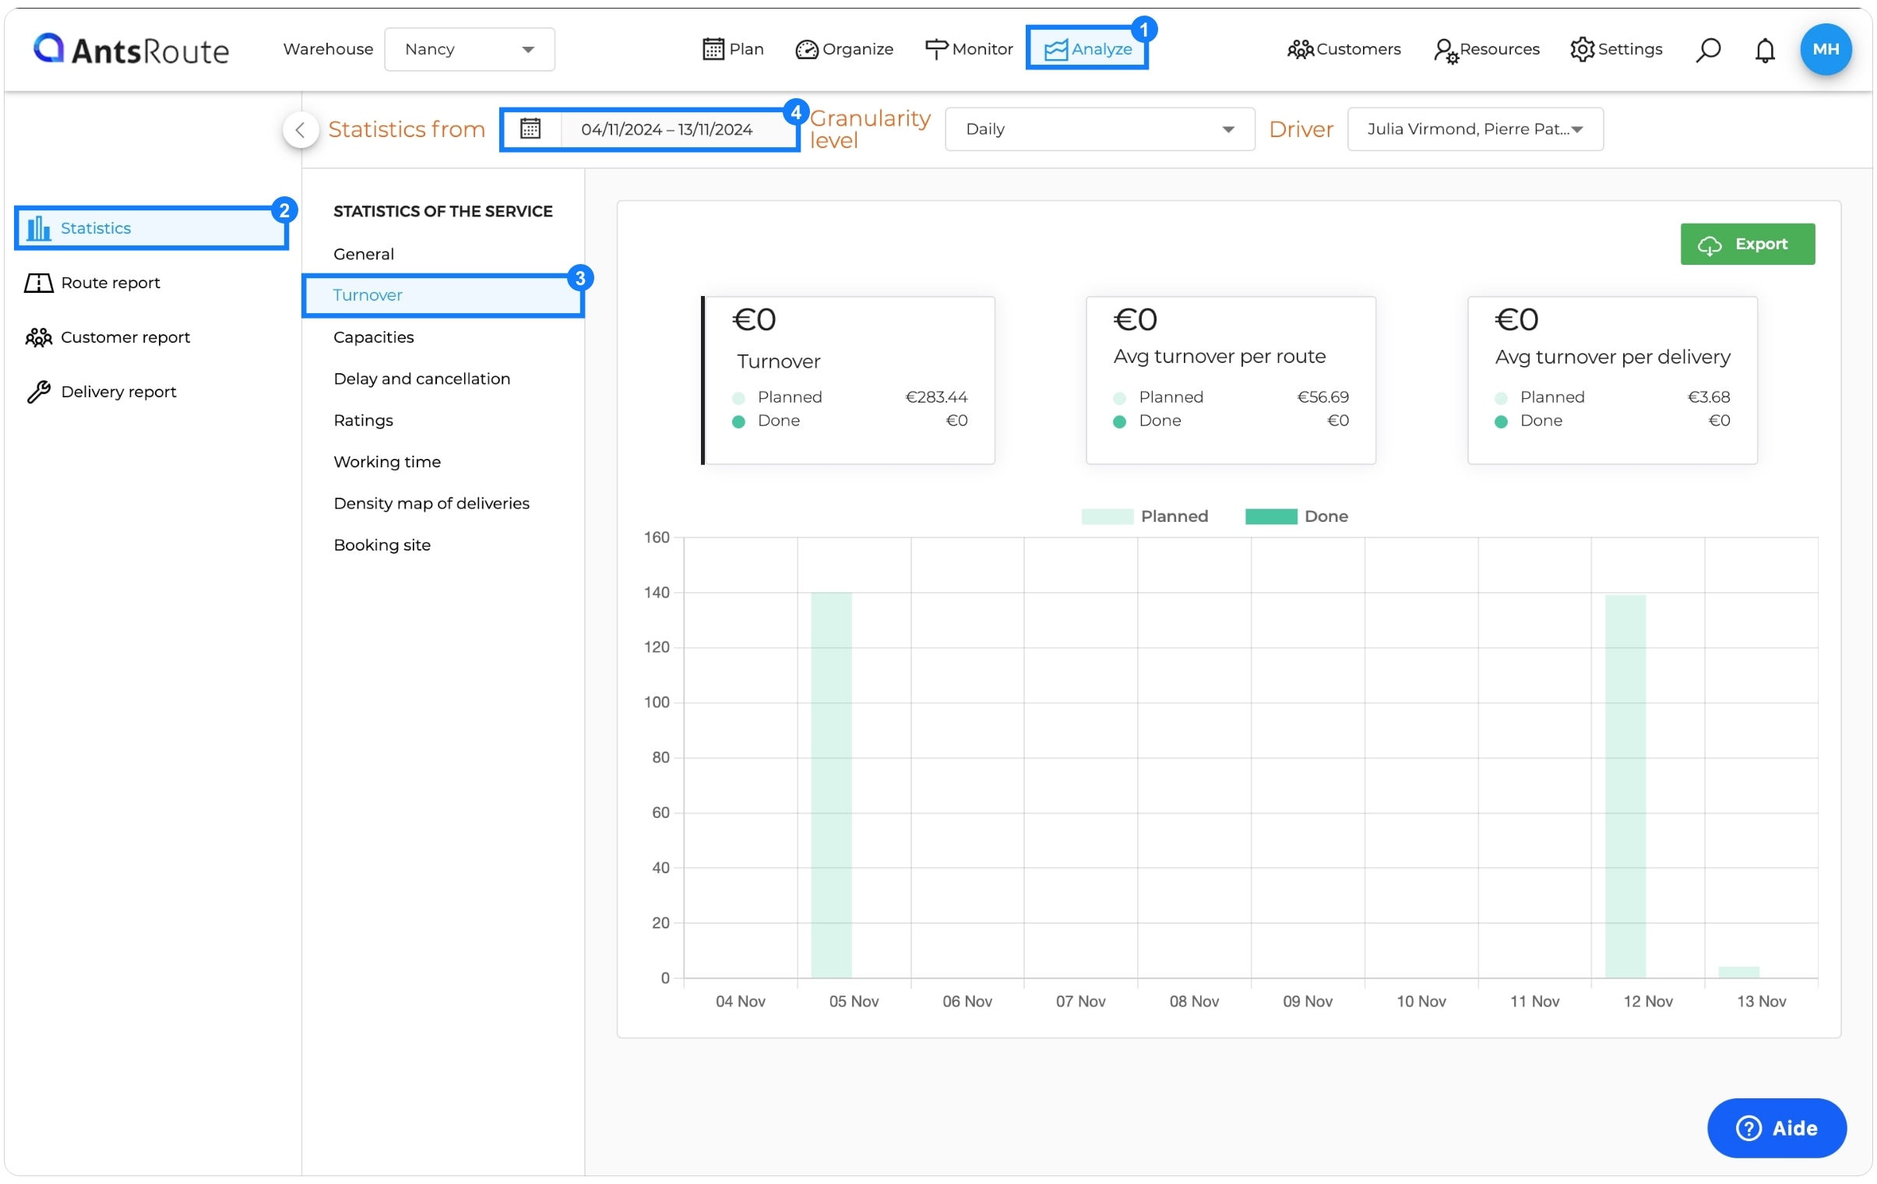The width and height of the screenshot is (1877, 1184).
Task: Click the search magnifier icon
Action: [1708, 50]
